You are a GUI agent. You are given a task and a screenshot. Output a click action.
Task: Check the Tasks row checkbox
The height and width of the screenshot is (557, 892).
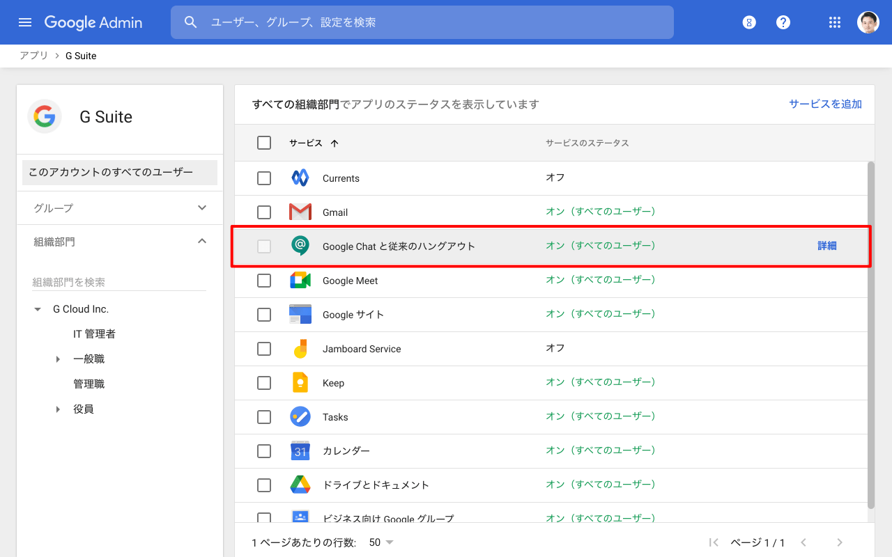[264, 417]
